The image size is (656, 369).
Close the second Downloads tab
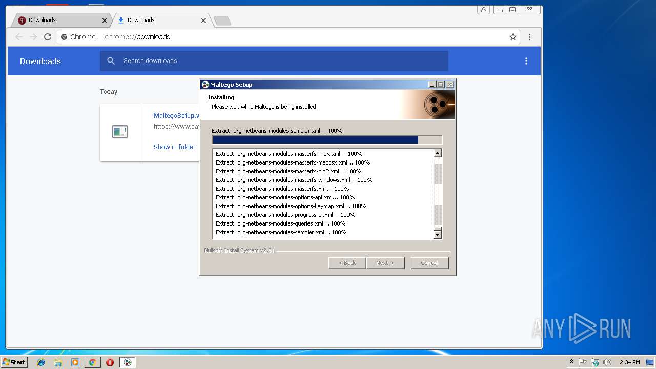pyautogui.click(x=203, y=20)
